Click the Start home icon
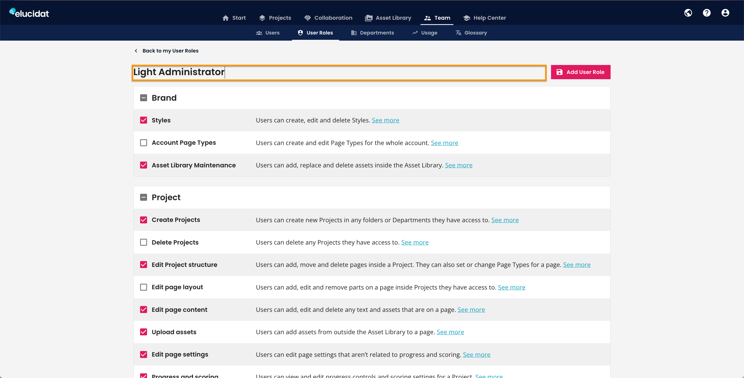This screenshot has height=378, width=744. coord(226,18)
